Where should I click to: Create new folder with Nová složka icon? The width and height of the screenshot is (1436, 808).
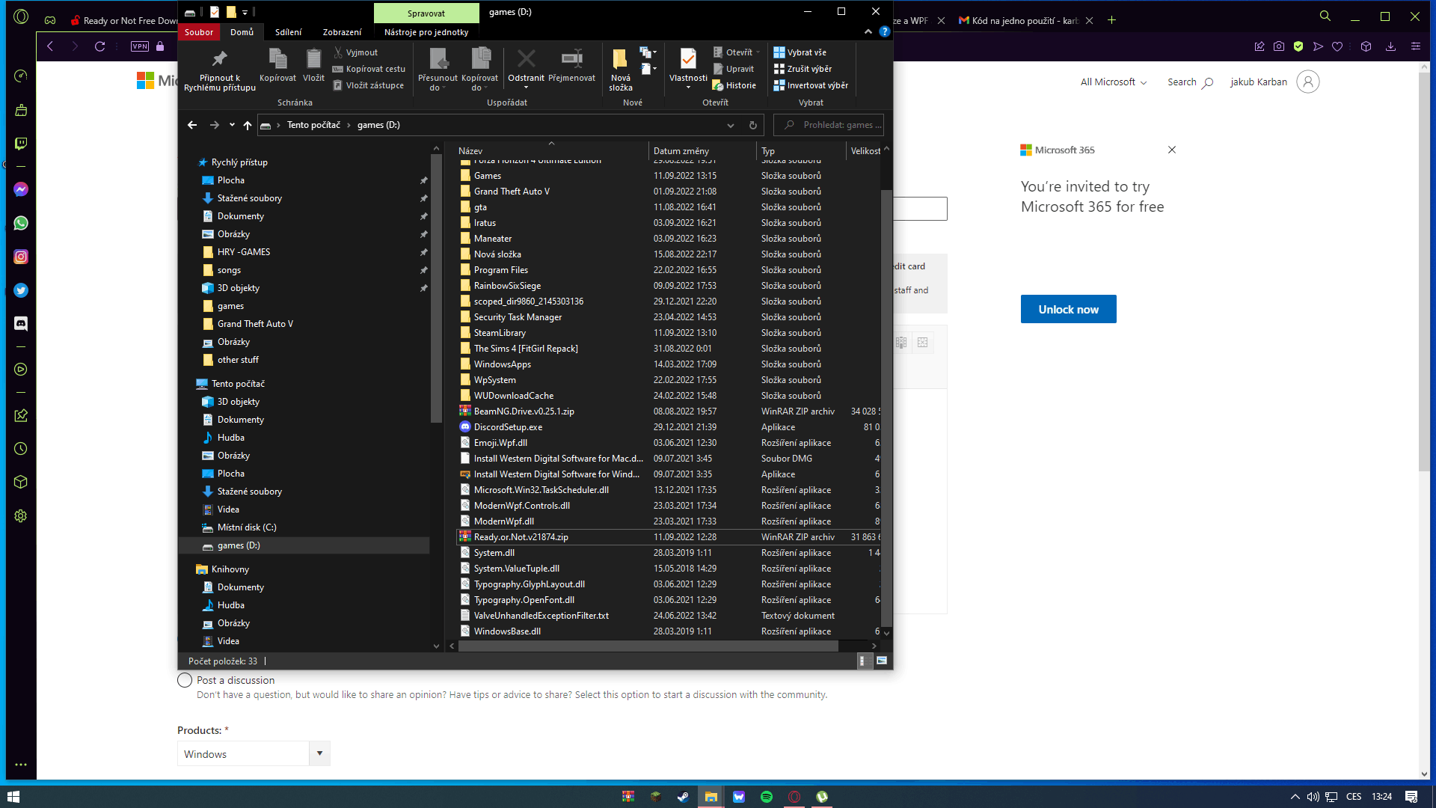coord(620,59)
